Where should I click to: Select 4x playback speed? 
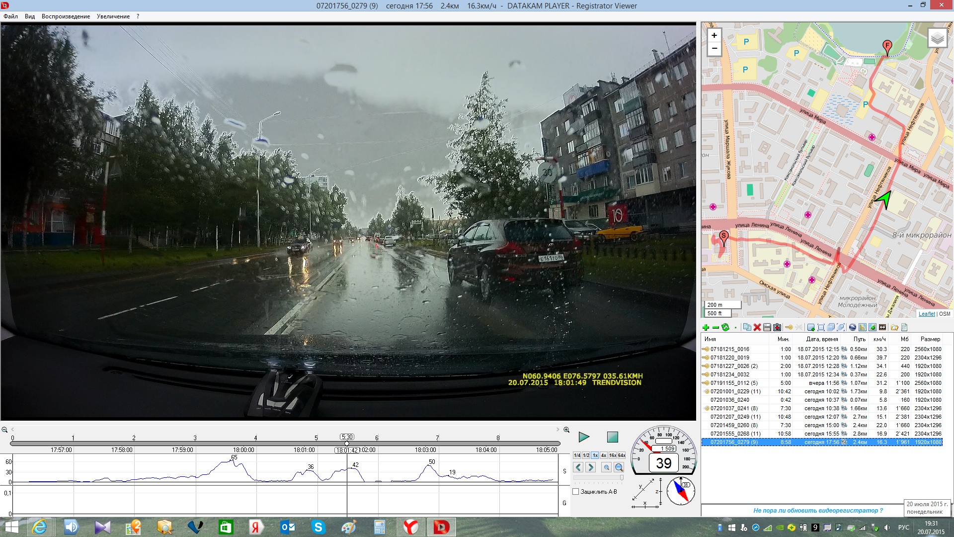pyautogui.click(x=604, y=455)
